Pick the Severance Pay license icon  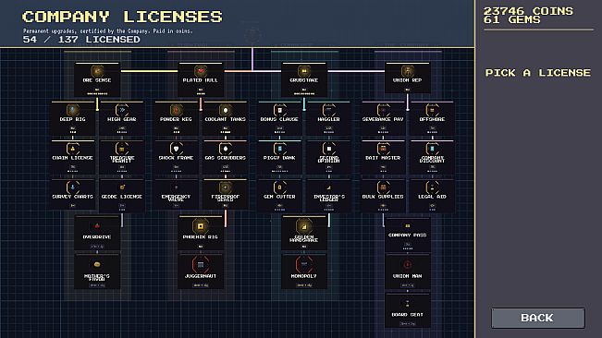coord(383,110)
